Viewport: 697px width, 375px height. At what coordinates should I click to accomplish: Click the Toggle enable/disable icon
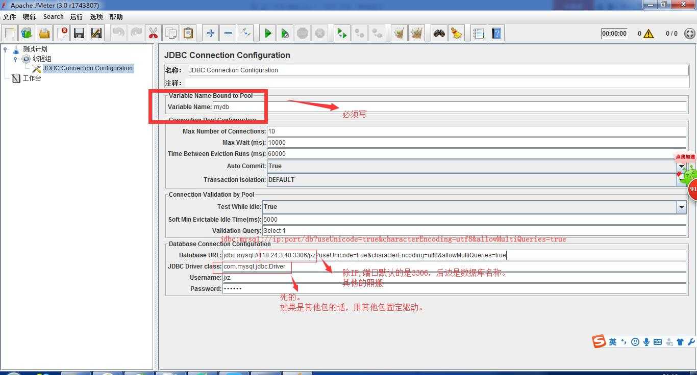[245, 33]
